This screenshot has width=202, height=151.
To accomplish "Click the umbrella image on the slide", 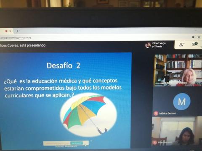I will point(88,115).
